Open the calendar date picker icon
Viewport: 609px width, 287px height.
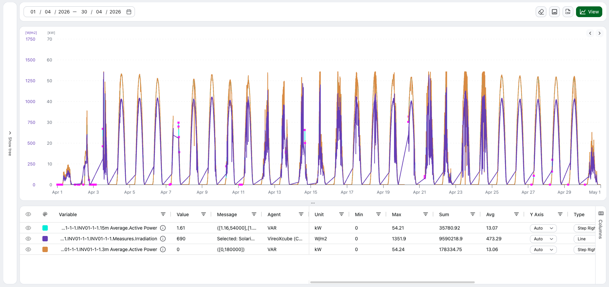point(129,12)
